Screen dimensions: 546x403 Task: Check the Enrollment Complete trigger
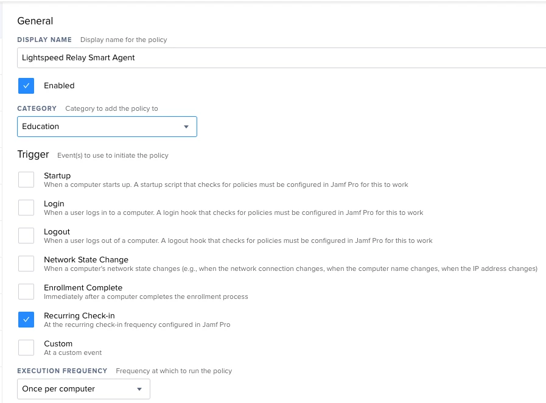26,292
